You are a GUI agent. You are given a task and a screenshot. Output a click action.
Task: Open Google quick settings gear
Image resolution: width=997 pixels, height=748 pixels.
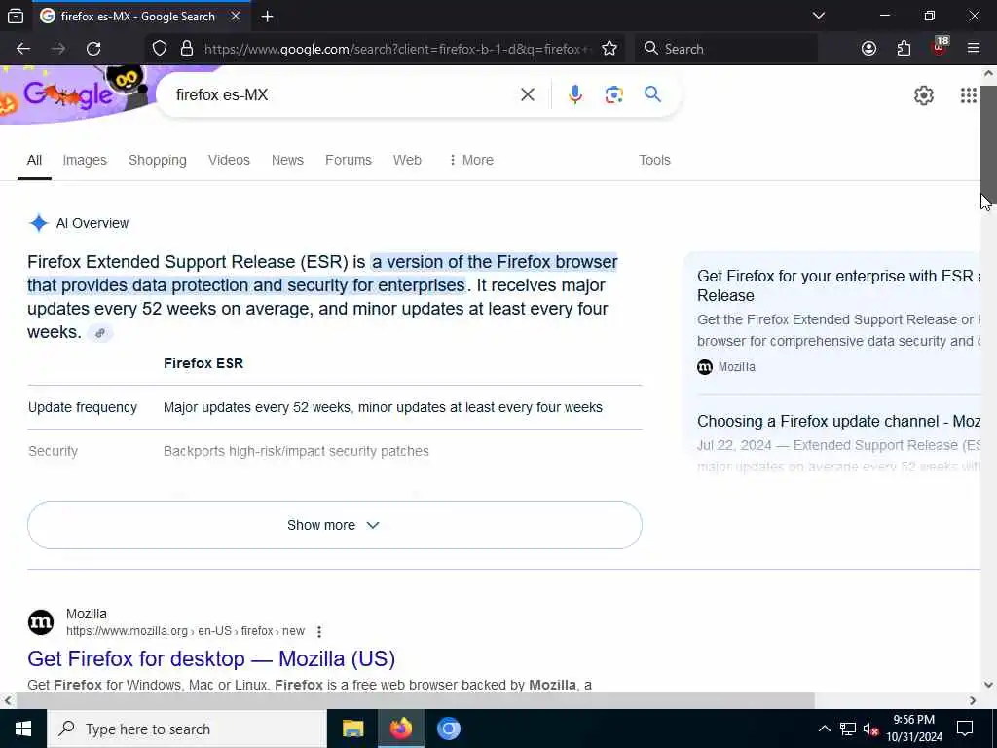pyautogui.click(x=923, y=95)
